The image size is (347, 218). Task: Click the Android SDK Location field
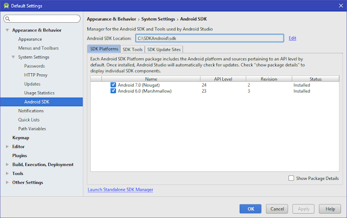coord(210,38)
